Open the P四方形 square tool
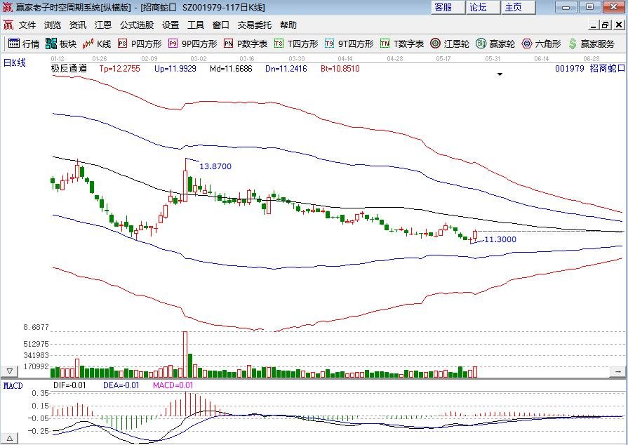The width and height of the screenshot is (628, 445). [140, 44]
